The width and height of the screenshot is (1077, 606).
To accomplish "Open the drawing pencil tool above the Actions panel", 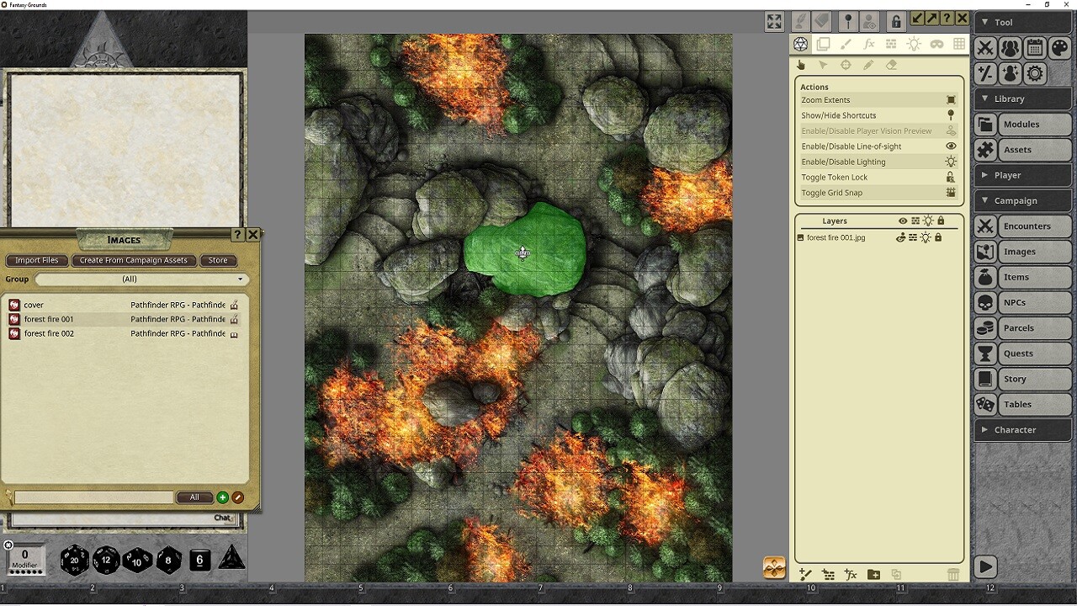I will [x=868, y=65].
